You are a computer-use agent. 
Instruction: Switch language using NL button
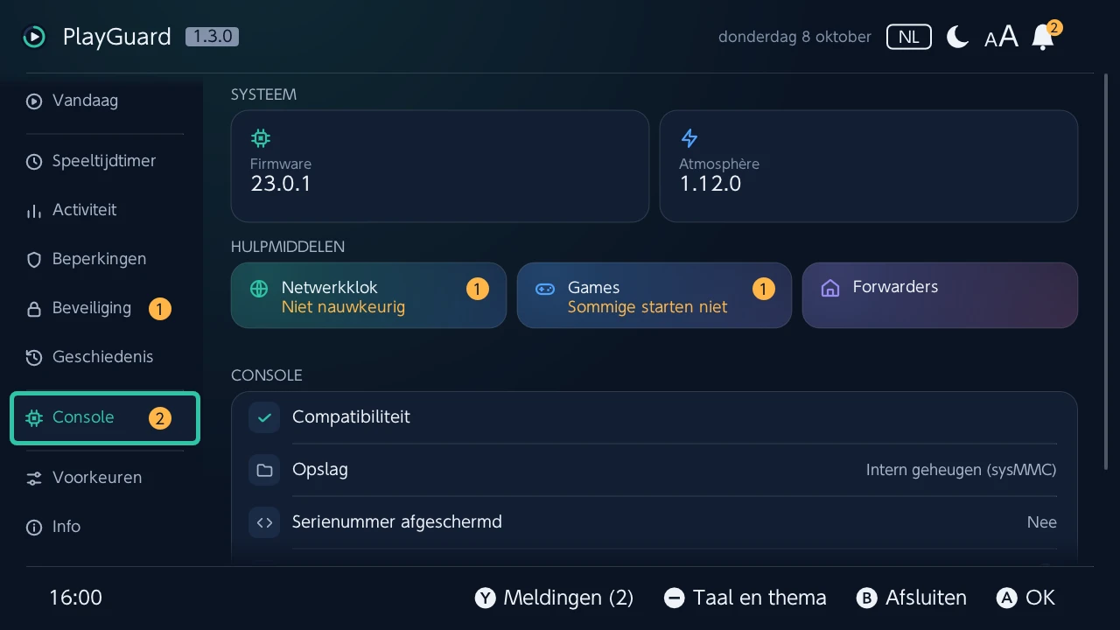[x=909, y=37]
